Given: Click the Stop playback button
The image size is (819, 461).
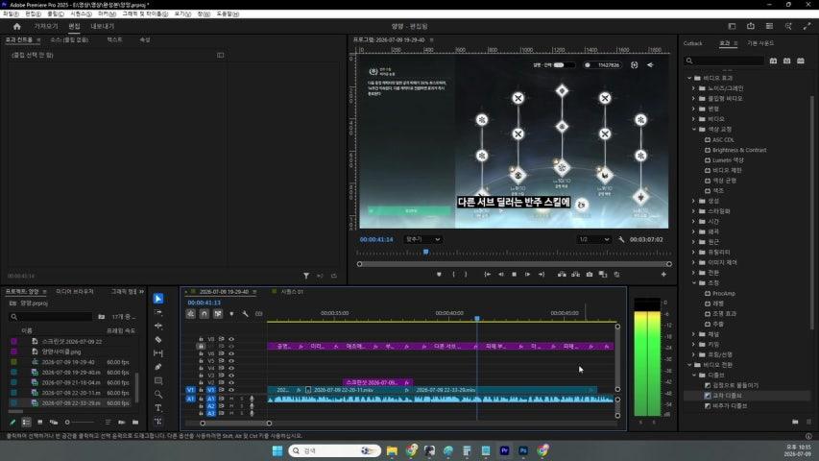Looking at the screenshot, I should pyautogui.click(x=514, y=275).
